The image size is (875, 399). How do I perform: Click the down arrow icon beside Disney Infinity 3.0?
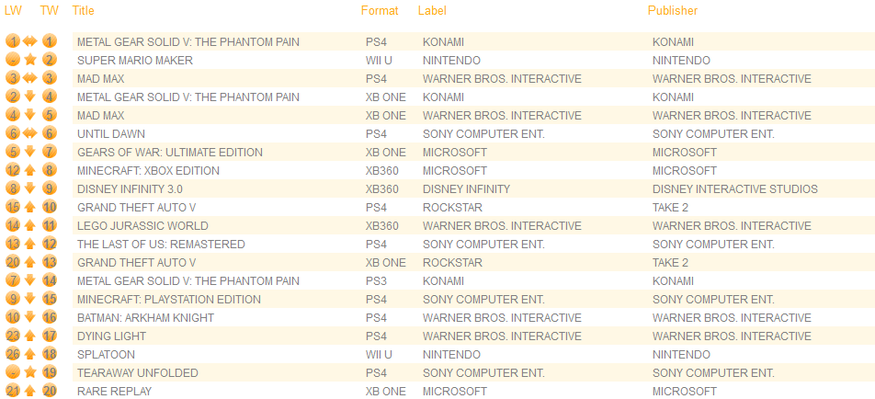point(30,189)
